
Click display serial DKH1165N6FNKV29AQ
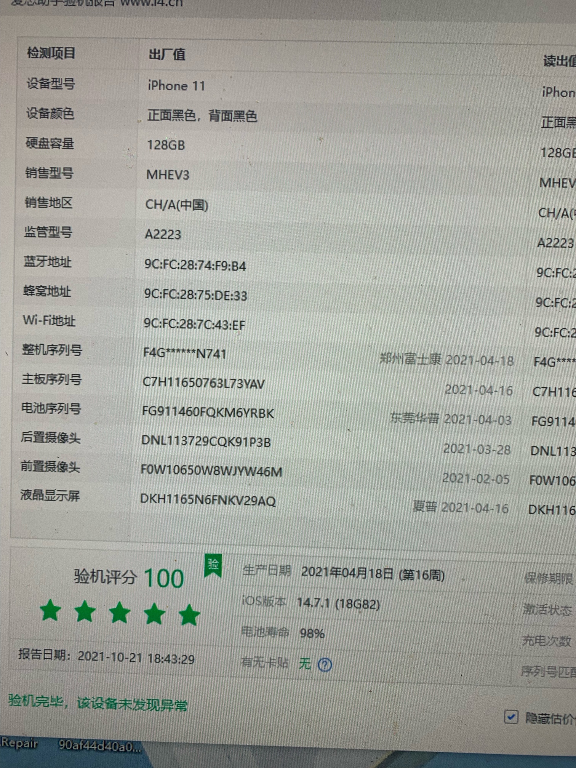[208, 500]
